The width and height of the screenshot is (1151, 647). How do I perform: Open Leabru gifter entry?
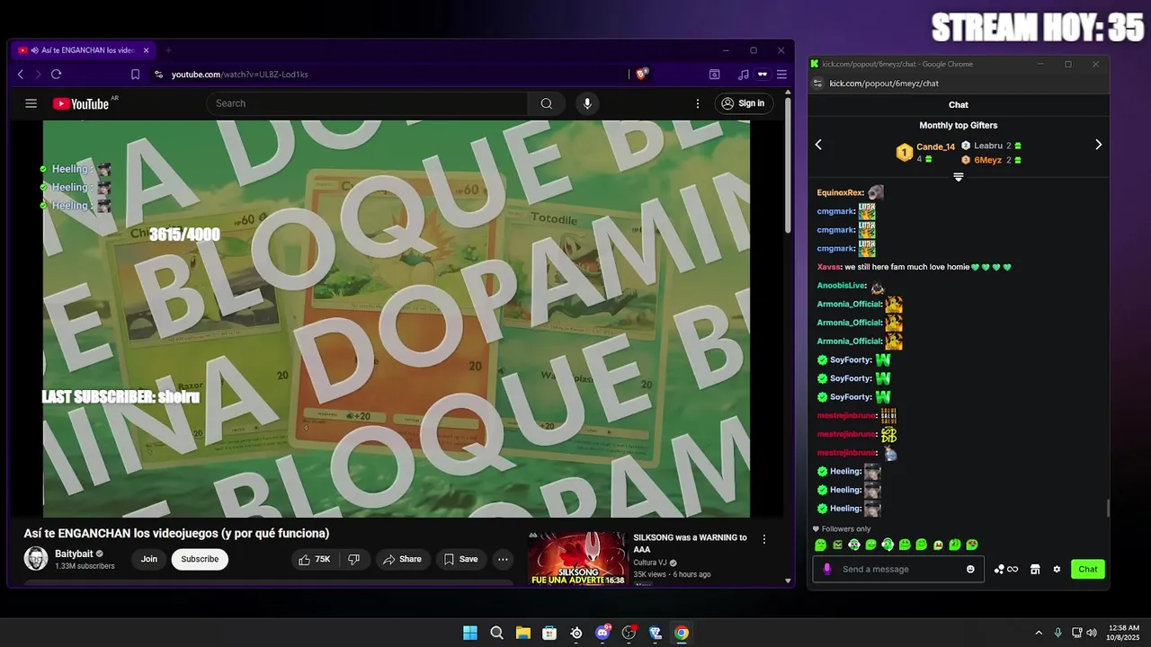tap(988, 146)
